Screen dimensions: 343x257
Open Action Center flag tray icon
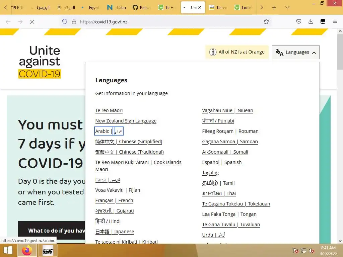tap(295, 250)
